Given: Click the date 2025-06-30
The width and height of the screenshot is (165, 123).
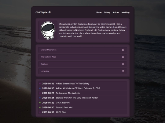Looking at the screenshot, I should point(48,112).
